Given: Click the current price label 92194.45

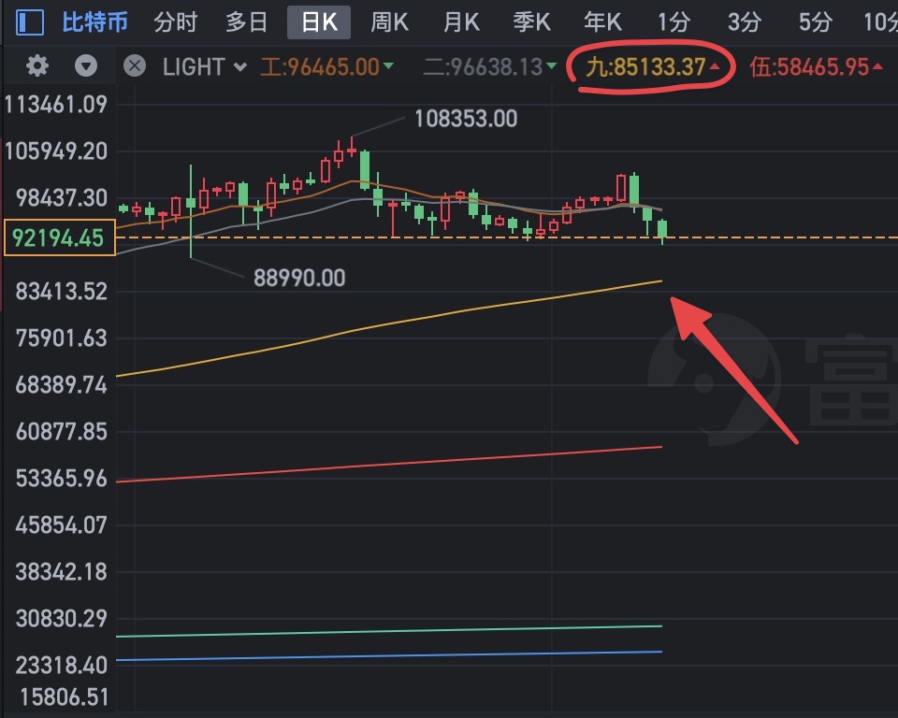Looking at the screenshot, I should (58, 237).
